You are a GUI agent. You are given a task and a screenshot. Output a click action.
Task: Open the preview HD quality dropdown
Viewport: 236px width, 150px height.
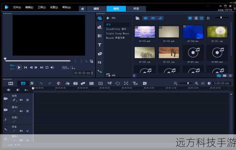coord(65,68)
